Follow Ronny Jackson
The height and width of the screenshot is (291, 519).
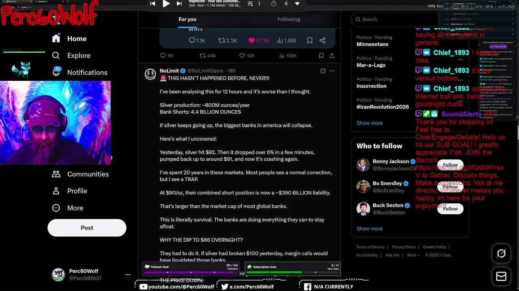[450, 165]
